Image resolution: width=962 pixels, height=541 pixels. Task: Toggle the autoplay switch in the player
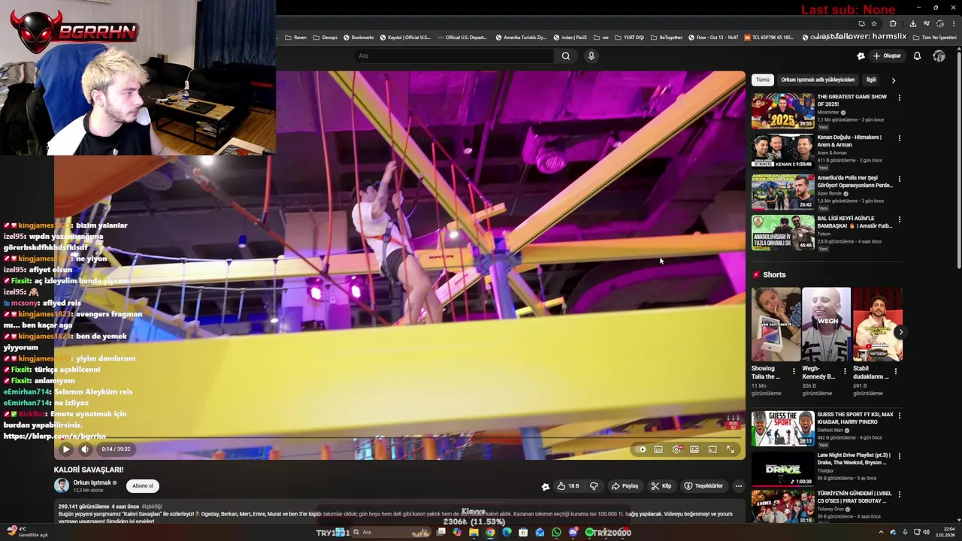click(x=640, y=449)
